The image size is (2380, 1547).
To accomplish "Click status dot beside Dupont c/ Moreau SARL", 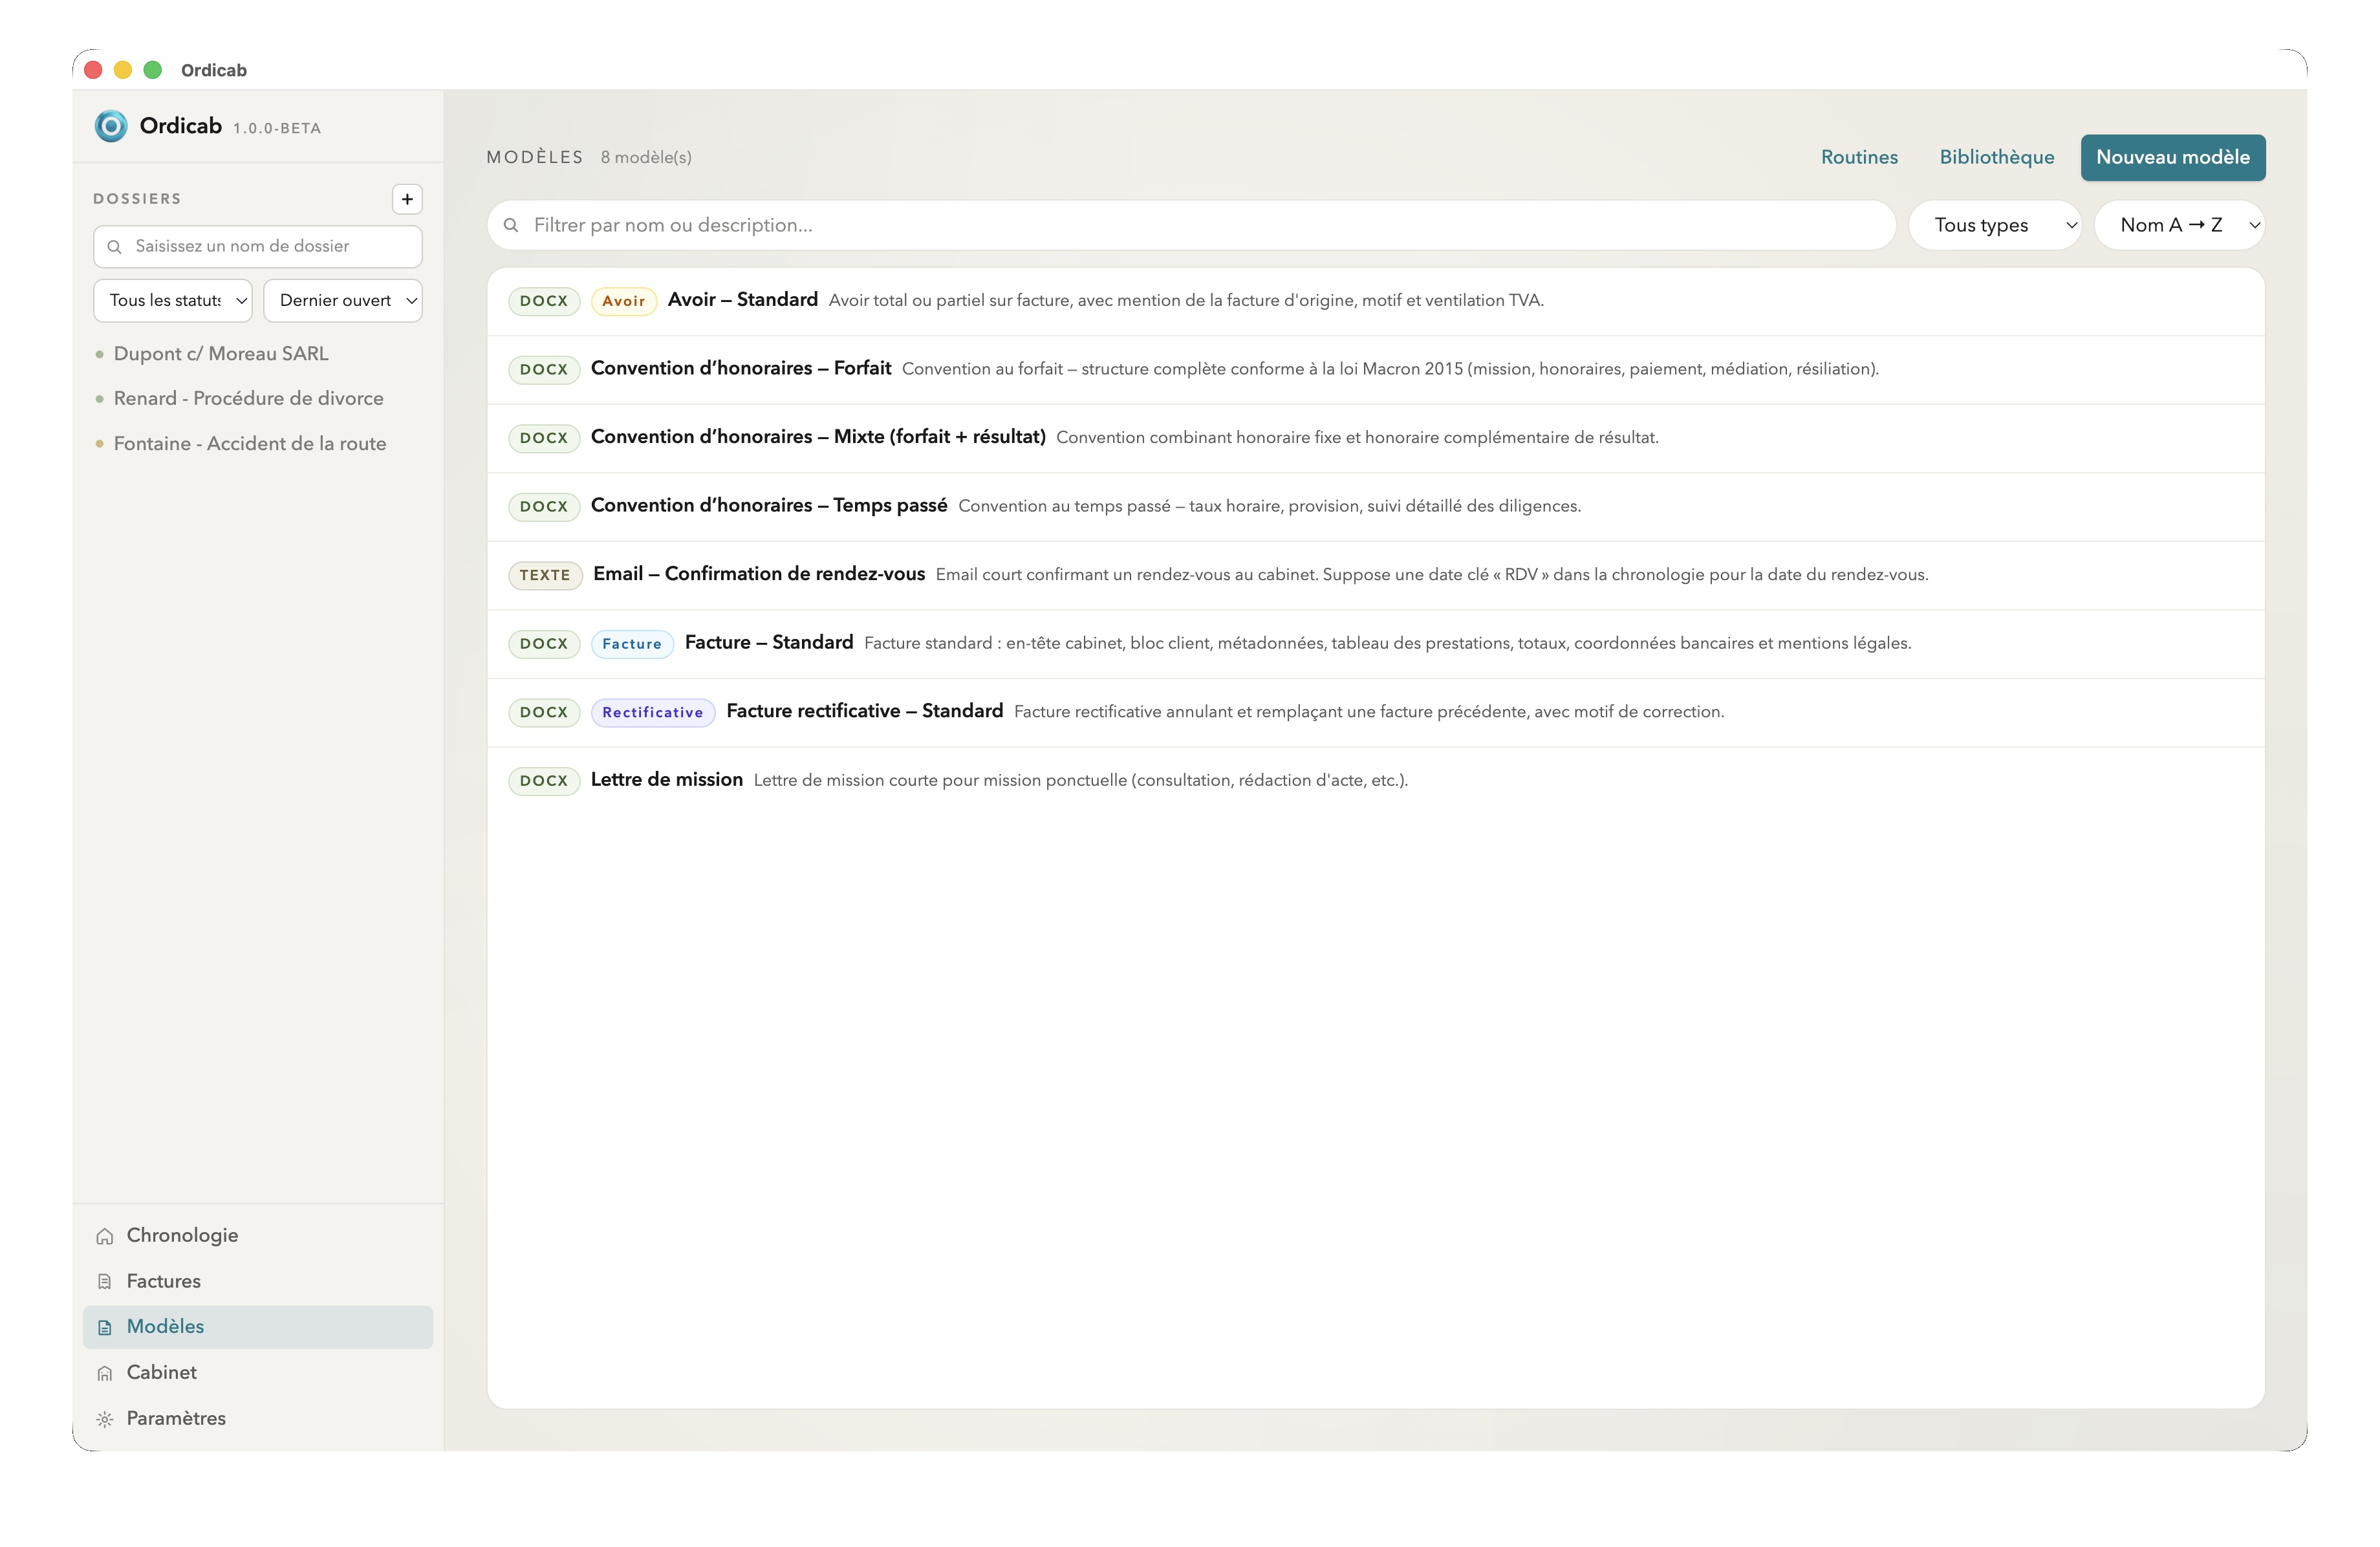I will (x=99, y=355).
